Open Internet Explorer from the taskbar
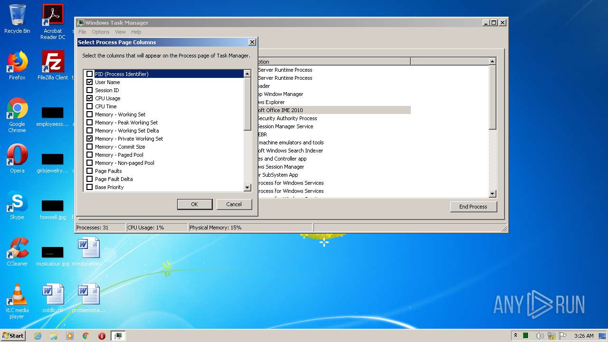 coord(38,336)
